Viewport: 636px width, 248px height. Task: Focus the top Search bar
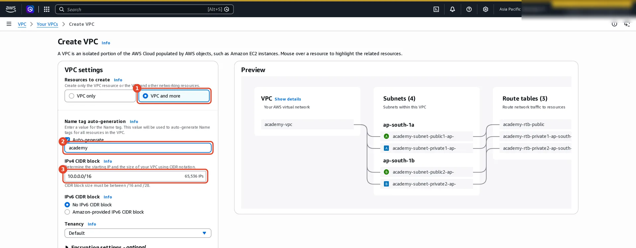144,9
